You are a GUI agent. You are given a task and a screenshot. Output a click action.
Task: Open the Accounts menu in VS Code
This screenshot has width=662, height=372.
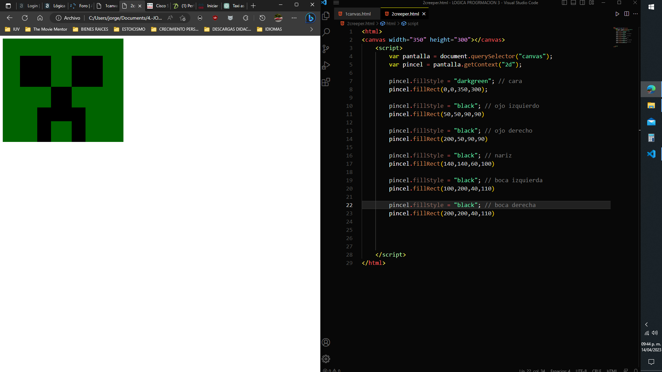click(x=326, y=342)
